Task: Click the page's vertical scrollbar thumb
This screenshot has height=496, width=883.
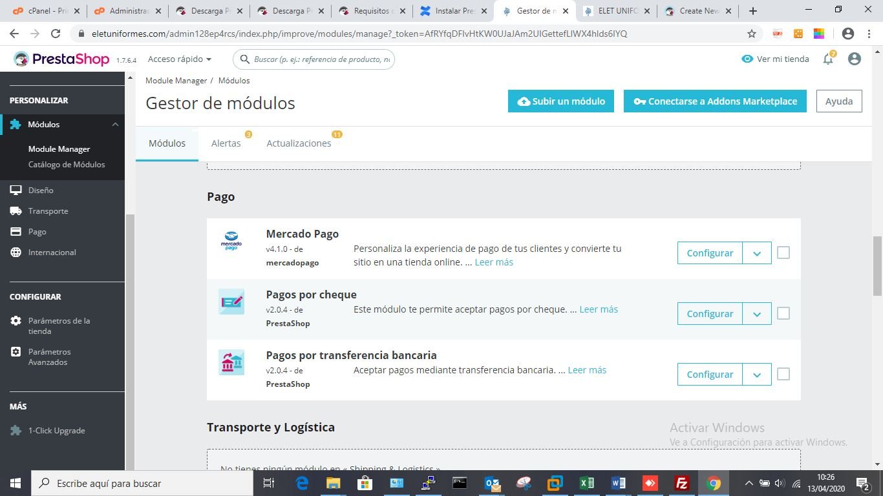Action: [x=877, y=265]
